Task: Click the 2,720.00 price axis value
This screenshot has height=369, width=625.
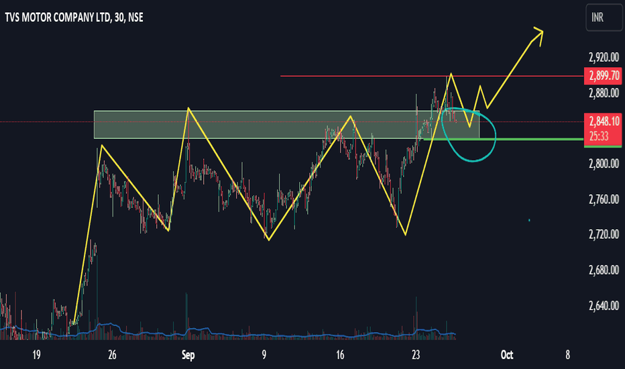Action: (x=604, y=234)
